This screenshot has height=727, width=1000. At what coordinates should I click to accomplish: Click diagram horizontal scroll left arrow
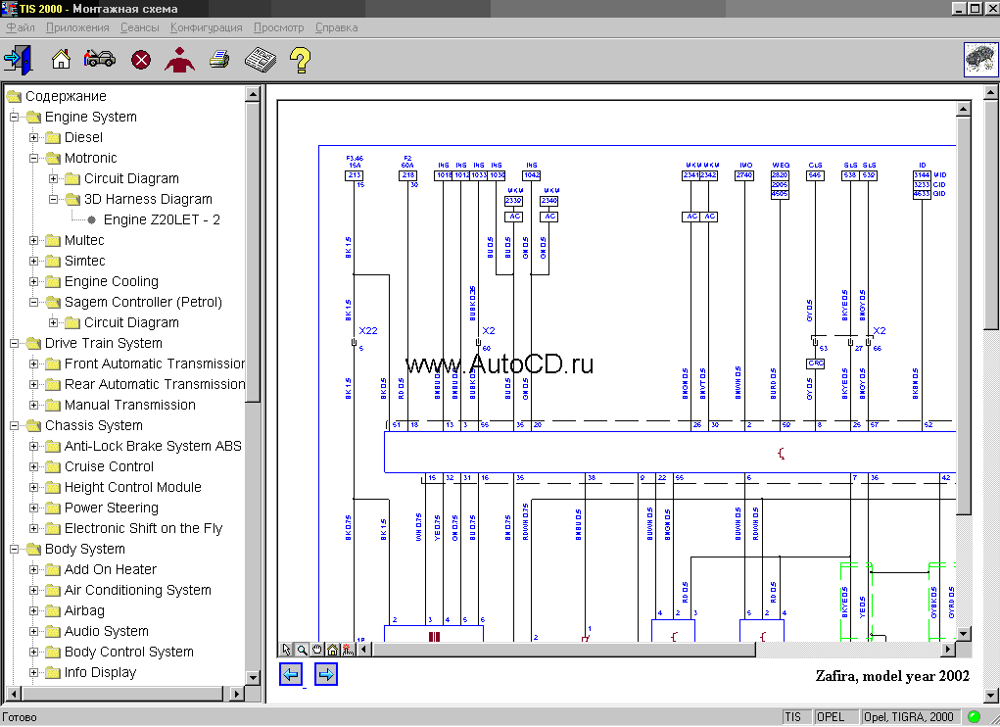(364, 650)
